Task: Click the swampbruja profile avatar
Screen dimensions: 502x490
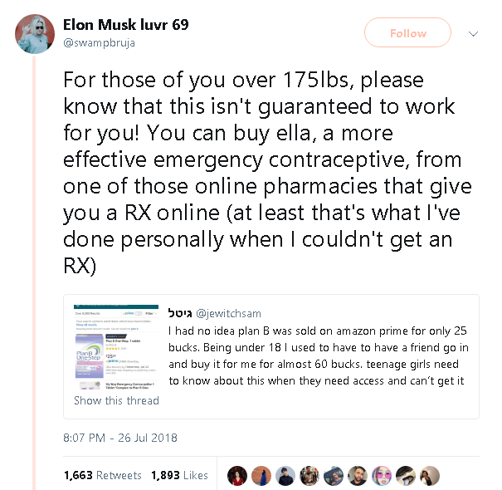Action: (35, 34)
